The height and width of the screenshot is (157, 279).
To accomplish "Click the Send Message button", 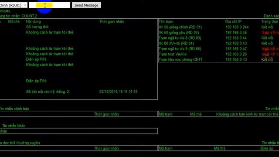I will [x=86, y=5].
